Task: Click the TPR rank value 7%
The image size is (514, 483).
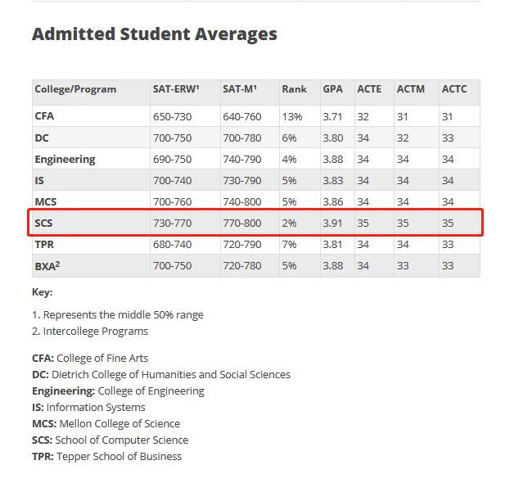Action: [289, 245]
